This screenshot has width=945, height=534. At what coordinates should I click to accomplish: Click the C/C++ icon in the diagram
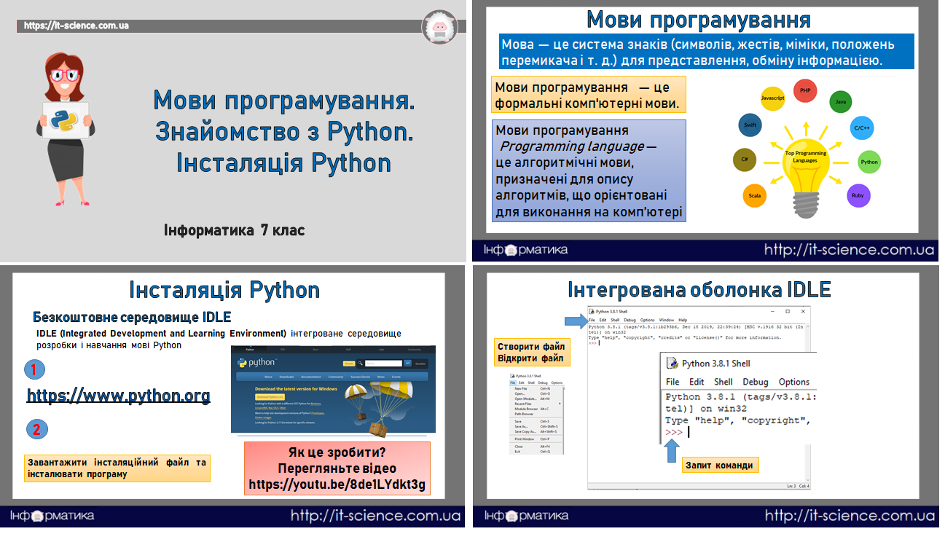(x=861, y=128)
